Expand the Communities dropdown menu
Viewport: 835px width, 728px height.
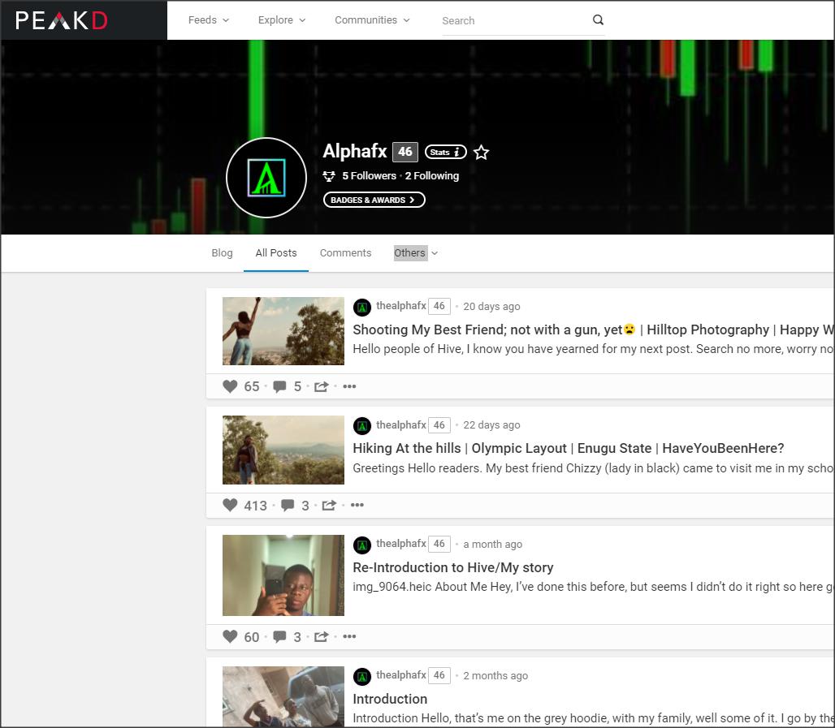click(x=372, y=20)
